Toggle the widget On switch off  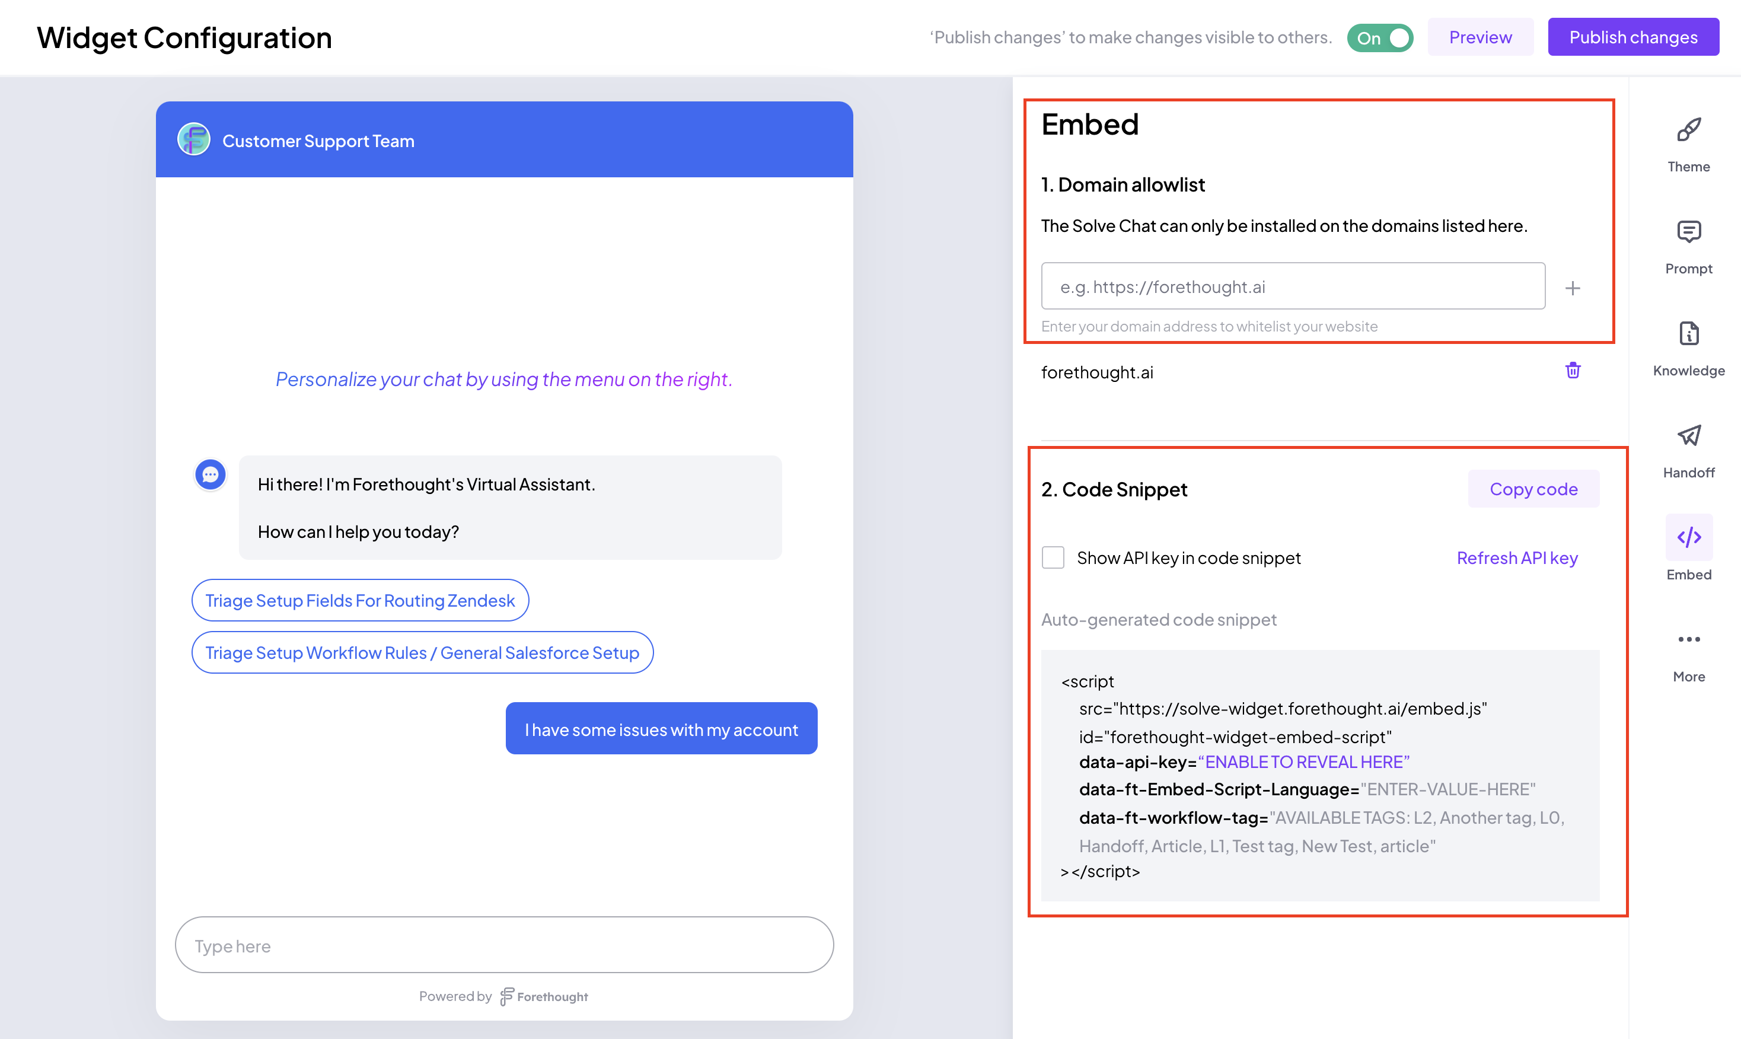click(x=1379, y=38)
